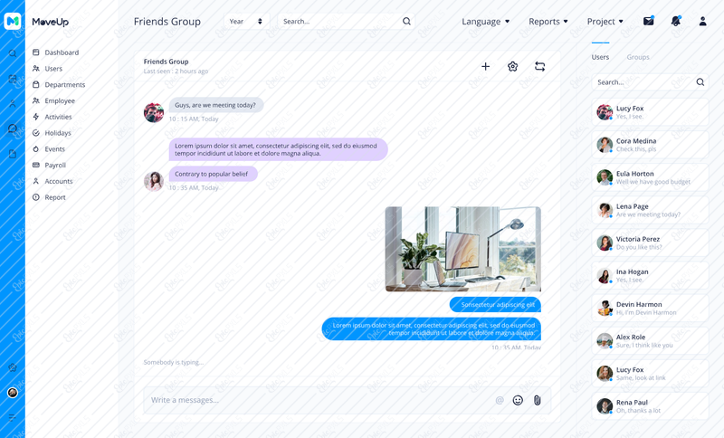Open person icon in the blue sidebar rail
The image size is (724, 438).
pyautogui.click(x=13, y=104)
